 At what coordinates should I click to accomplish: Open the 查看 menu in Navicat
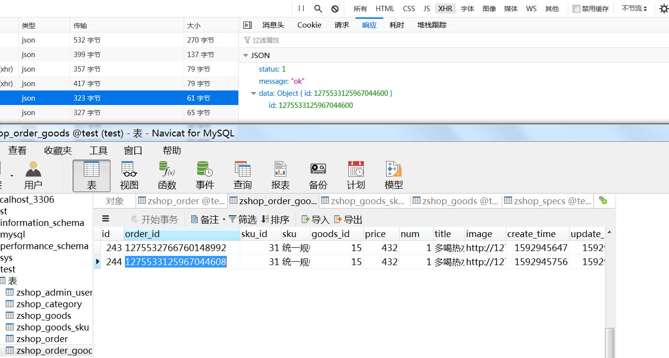[17, 150]
